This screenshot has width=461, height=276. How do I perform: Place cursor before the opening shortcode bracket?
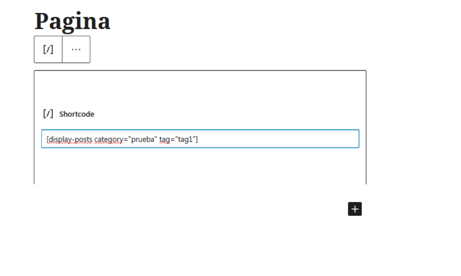(47, 139)
